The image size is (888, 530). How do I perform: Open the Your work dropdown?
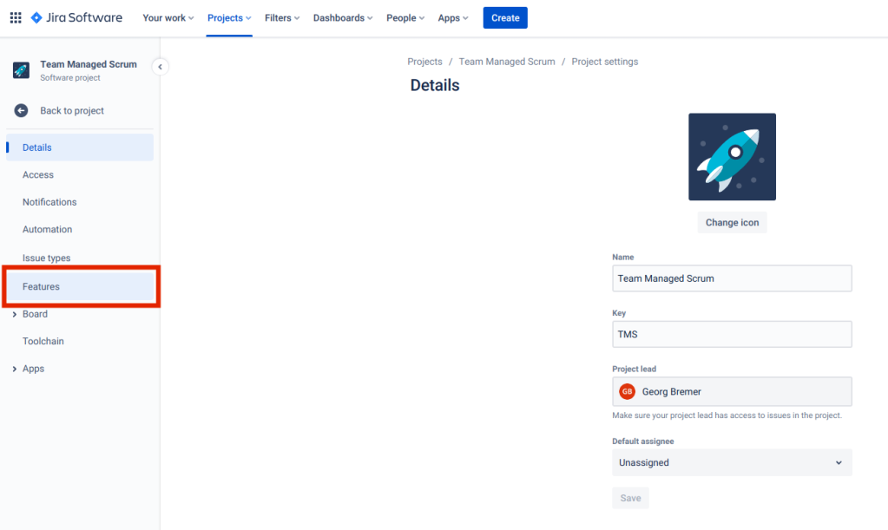tap(168, 17)
